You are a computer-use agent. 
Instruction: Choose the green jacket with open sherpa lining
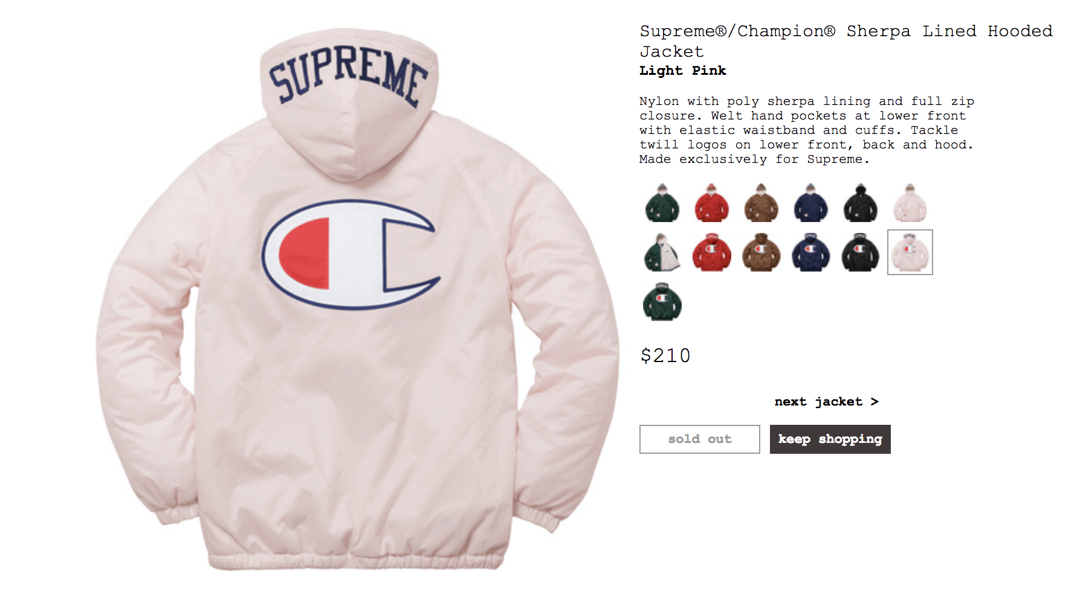pos(662,252)
